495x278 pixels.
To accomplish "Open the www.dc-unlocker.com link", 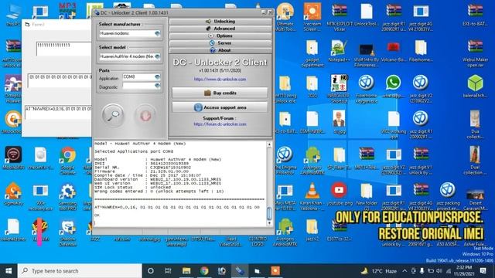I will click(x=220, y=80).
